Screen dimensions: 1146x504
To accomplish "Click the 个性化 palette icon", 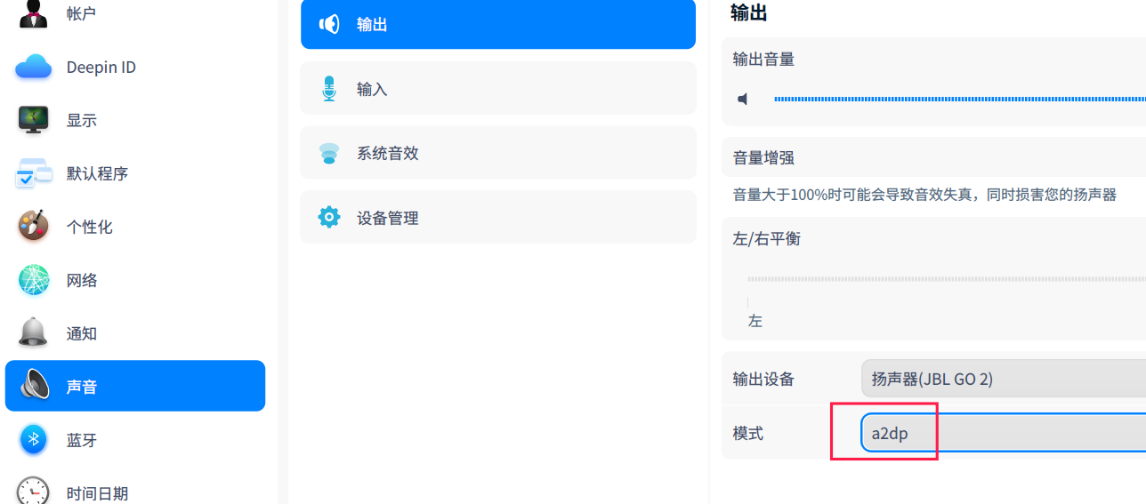I will coord(34,227).
